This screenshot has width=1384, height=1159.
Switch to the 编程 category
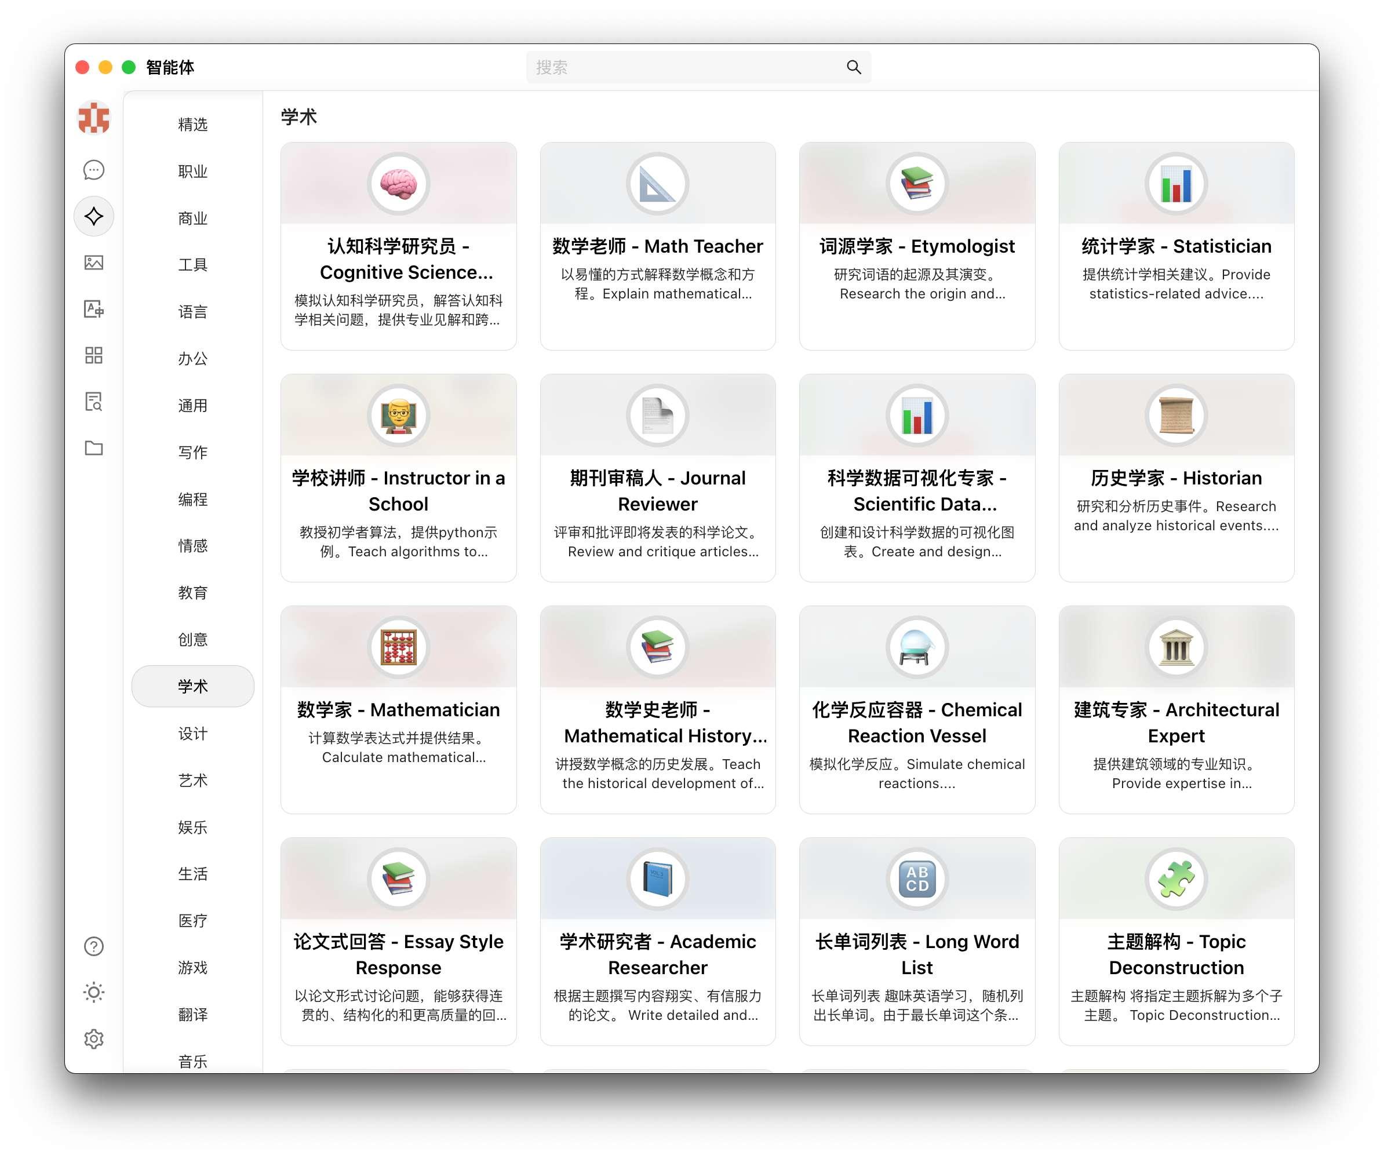[x=192, y=500]
